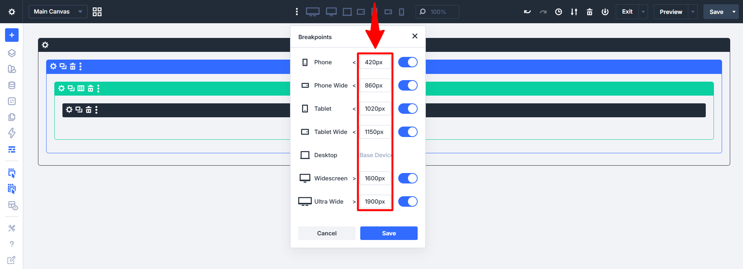This screenshot has width=743, height=269.
Task: Open blue section settings gear
Action: point(53,66)
